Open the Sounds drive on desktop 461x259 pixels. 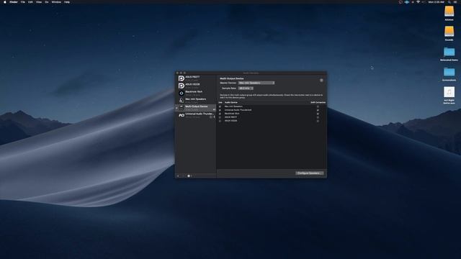[x=449, y=32]
